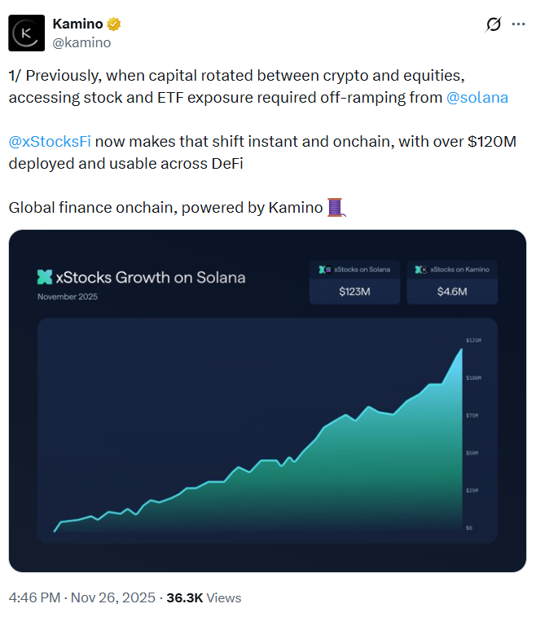536x617 pixels.
Task: Click the @kamino handle
Action: pyautogui.click(x=81, y=42)
